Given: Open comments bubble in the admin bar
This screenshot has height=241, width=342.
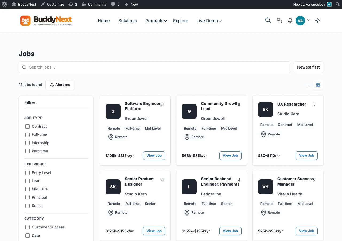Looking at the screenshot, I should [x=115, y=4].
